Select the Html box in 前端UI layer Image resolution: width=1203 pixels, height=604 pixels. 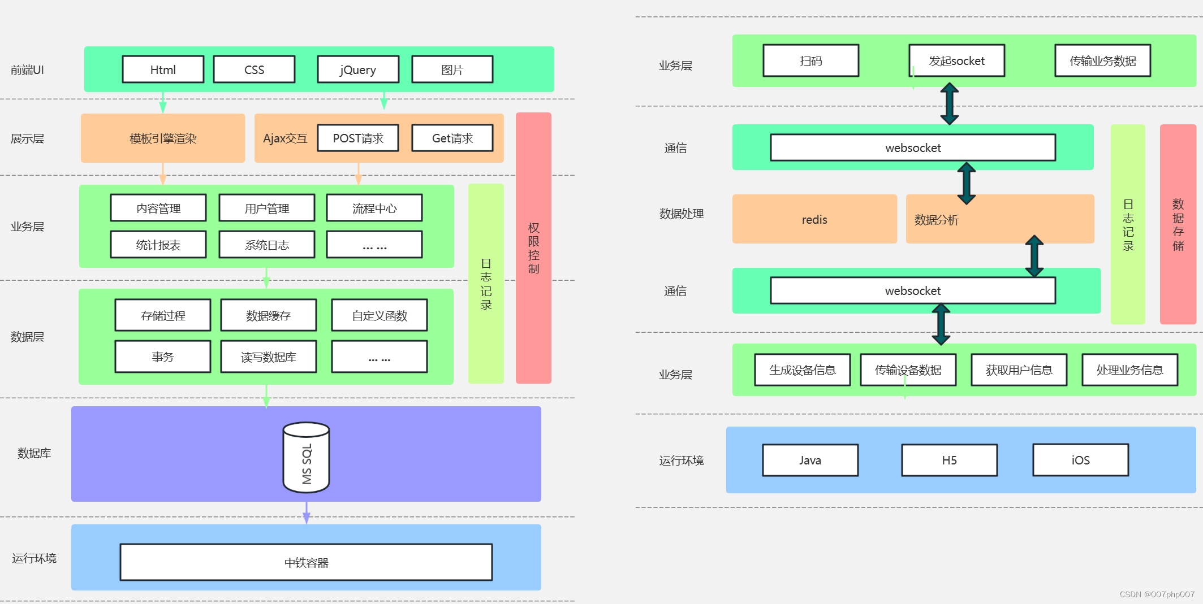pyautogui.click(x=163, y=69)
